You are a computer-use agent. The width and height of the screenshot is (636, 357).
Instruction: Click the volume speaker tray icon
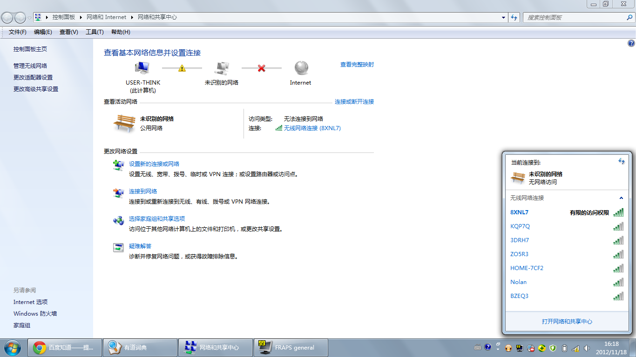click(587, 348)
